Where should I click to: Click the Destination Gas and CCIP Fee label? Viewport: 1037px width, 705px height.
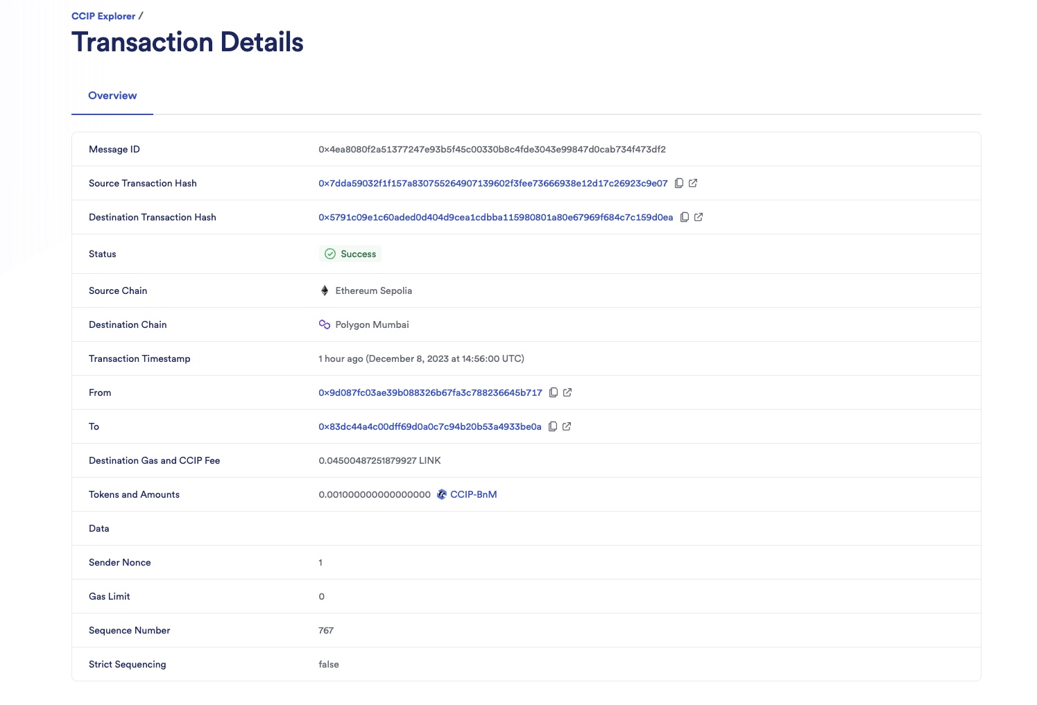pyautogui.click(x=154, y=460)
